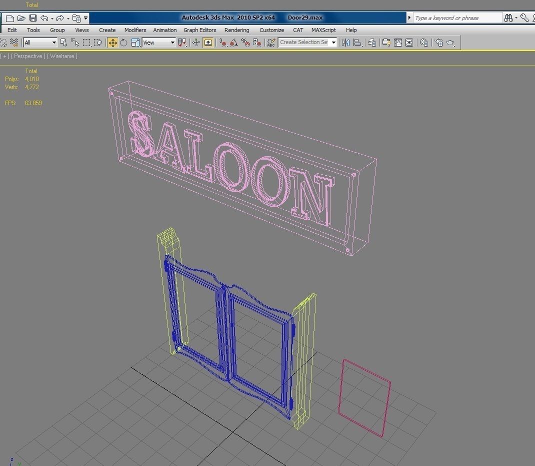Screen dimensions: 535x466
Task: Save the file using the floppy disk icon
Action: point(33,18)
